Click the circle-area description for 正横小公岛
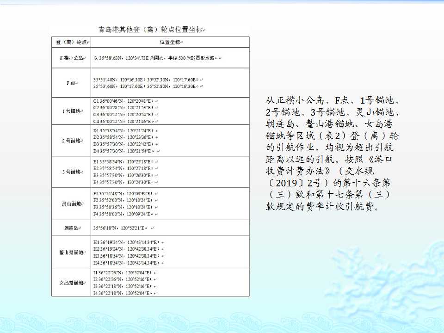444x333 pixels. pyautogui.click(x=156, y=58)
